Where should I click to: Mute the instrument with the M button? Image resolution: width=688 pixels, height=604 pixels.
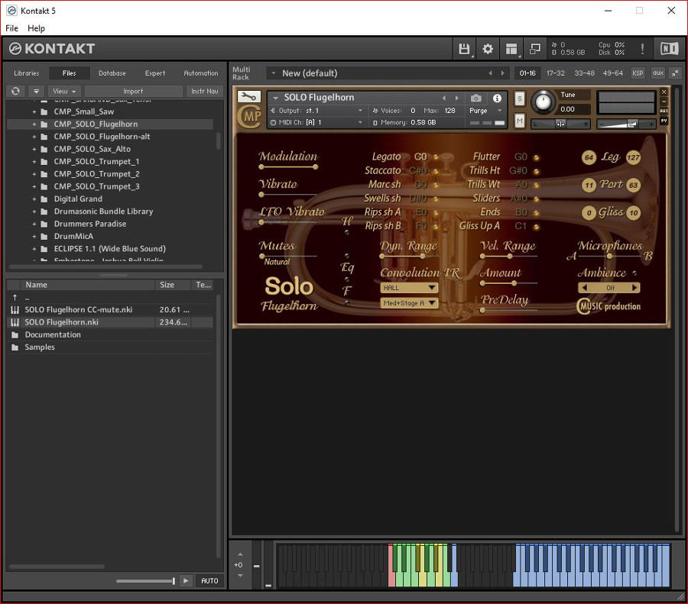tap(520, 121)
